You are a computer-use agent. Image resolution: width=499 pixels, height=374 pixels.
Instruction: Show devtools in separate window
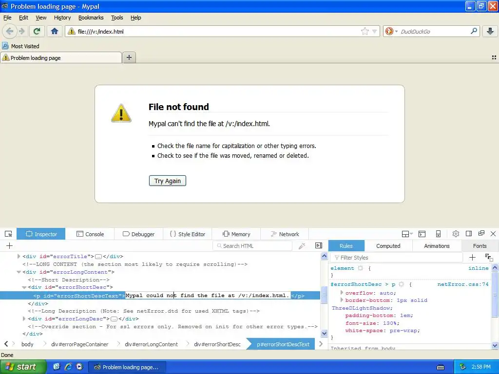point(481,233)
